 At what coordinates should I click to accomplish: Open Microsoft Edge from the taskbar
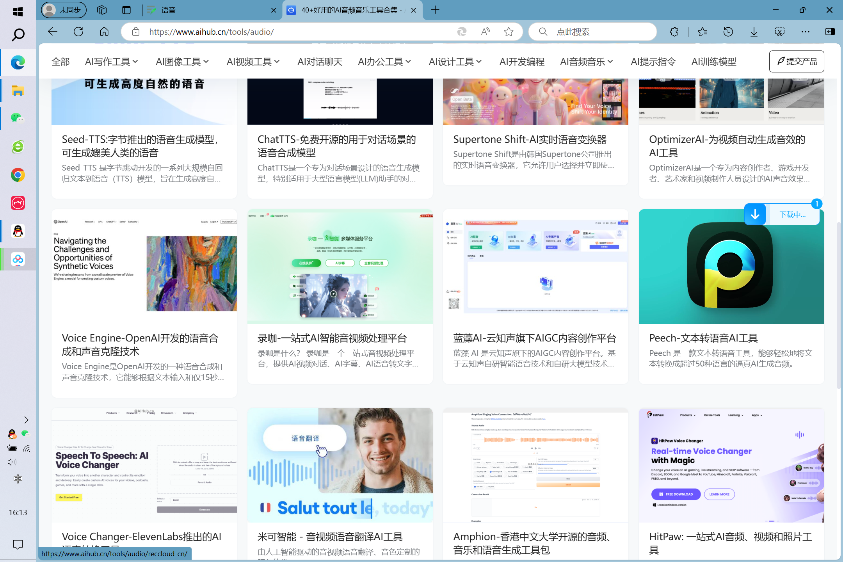coord(18,62)
